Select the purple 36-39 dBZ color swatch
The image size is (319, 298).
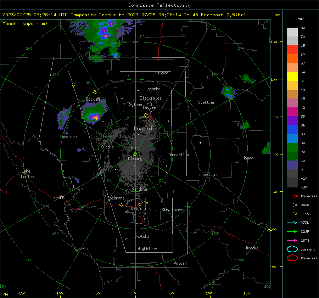tap(292, 121)
